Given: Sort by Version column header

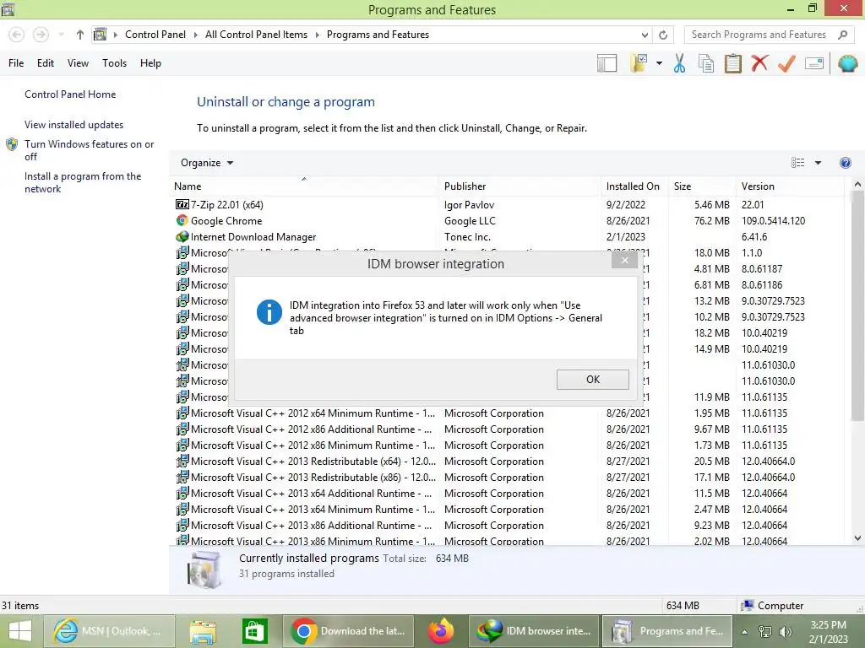Looking at the screenshot, I should pyautogui.click(x=790, y=186).
